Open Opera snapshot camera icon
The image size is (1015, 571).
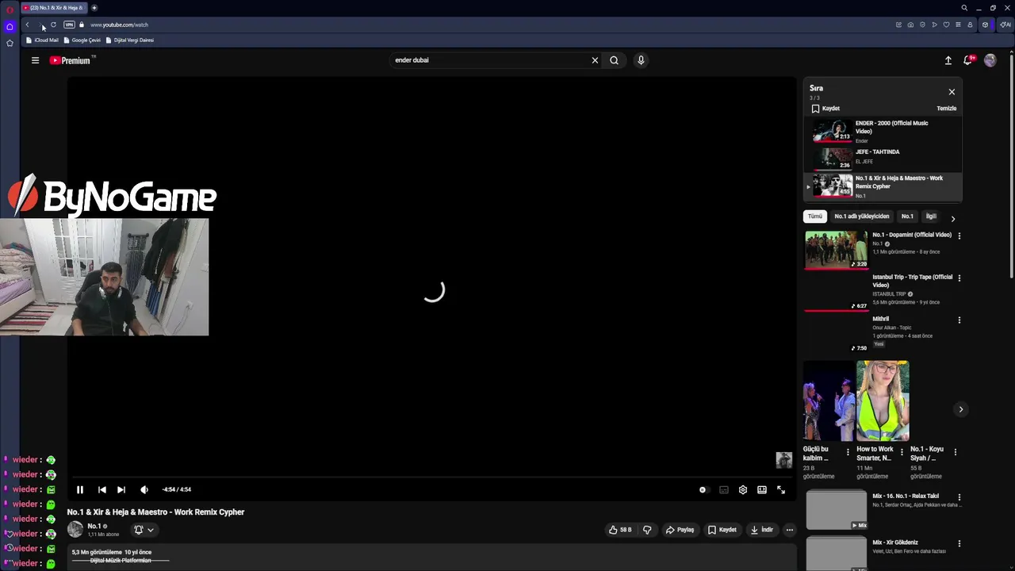pyautogui.click(x=910, y=25)
